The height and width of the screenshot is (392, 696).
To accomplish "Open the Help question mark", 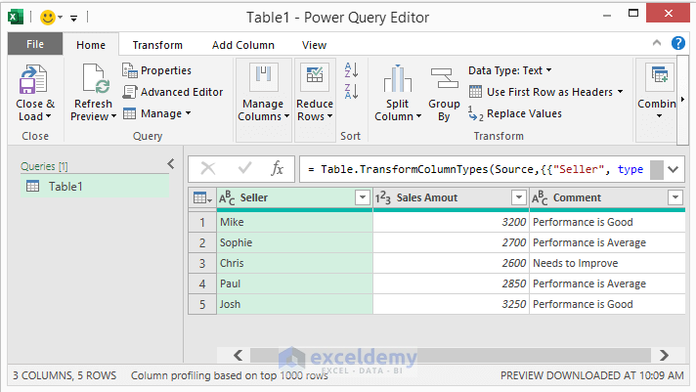I will [677, 43].
